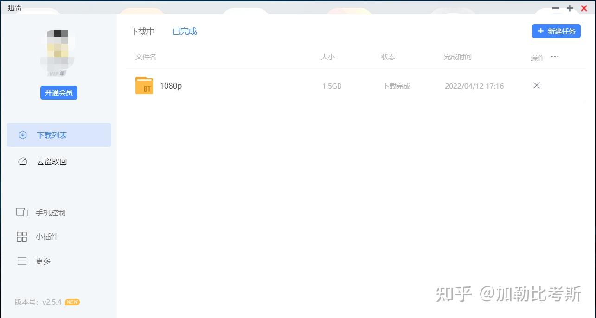
Task: Open the 下载列表 download list panel
Action: (51, 135)
